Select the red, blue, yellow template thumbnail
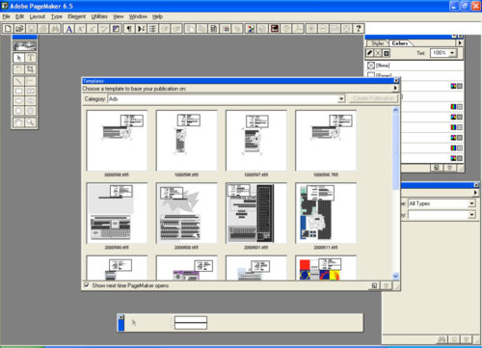This screenshot has width=482, height=348. (326, 268)
